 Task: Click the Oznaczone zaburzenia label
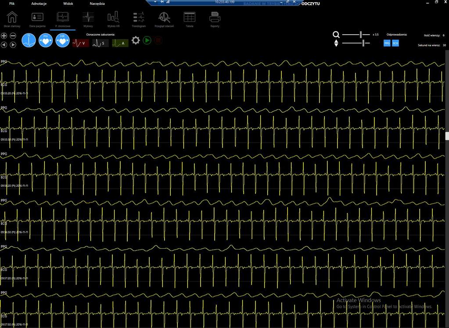[x=101, y=35]
